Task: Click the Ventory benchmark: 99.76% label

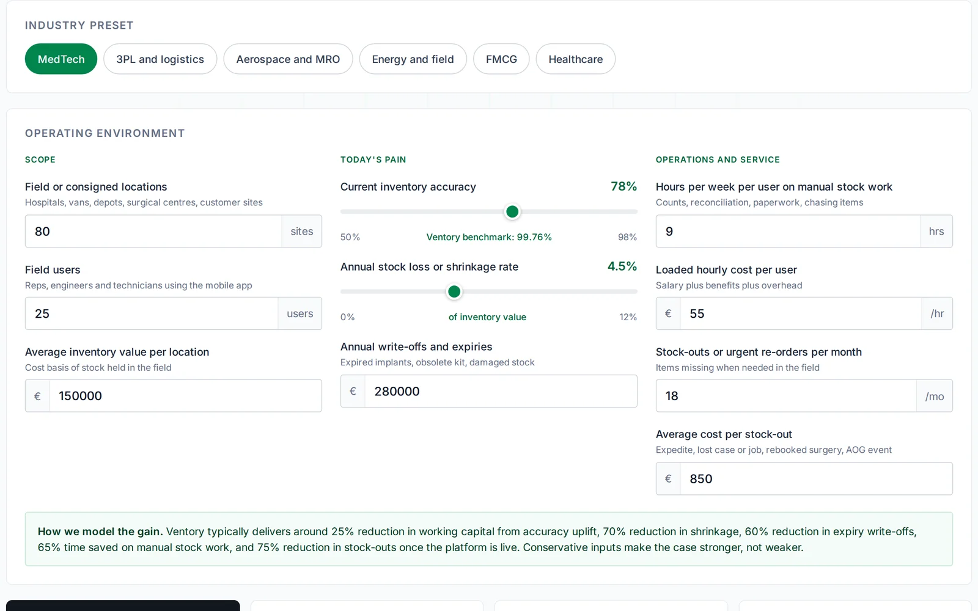Action: (x=489, y=237)
